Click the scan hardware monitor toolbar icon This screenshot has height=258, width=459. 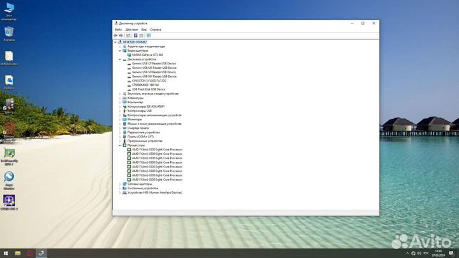point(149,36)
